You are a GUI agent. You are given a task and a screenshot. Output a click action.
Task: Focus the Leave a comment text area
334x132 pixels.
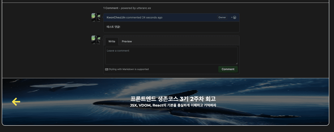[x=171, y=56]
